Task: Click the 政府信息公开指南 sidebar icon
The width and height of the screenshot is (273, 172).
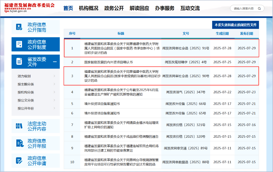Action: (x=19, y=27)
